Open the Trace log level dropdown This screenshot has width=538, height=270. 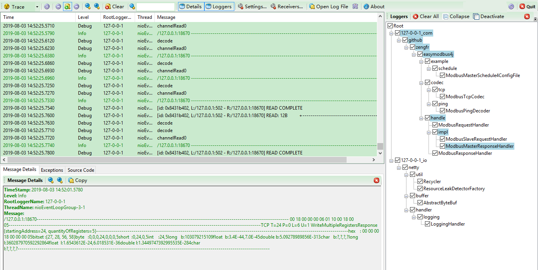pos(37,7)
